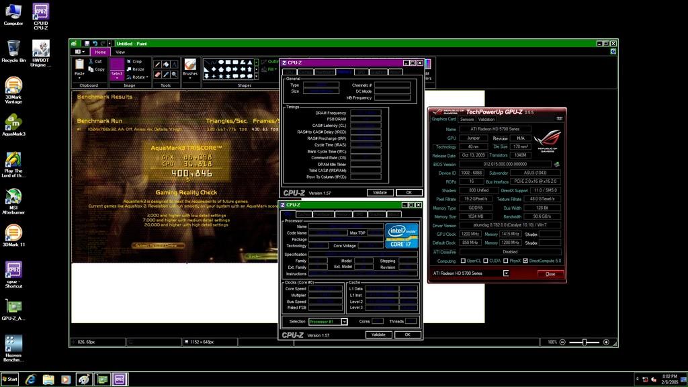Viewport: 688px width, 387px height.
Task: Click the Crop command in Image group
Action: (x=134, y=61)
